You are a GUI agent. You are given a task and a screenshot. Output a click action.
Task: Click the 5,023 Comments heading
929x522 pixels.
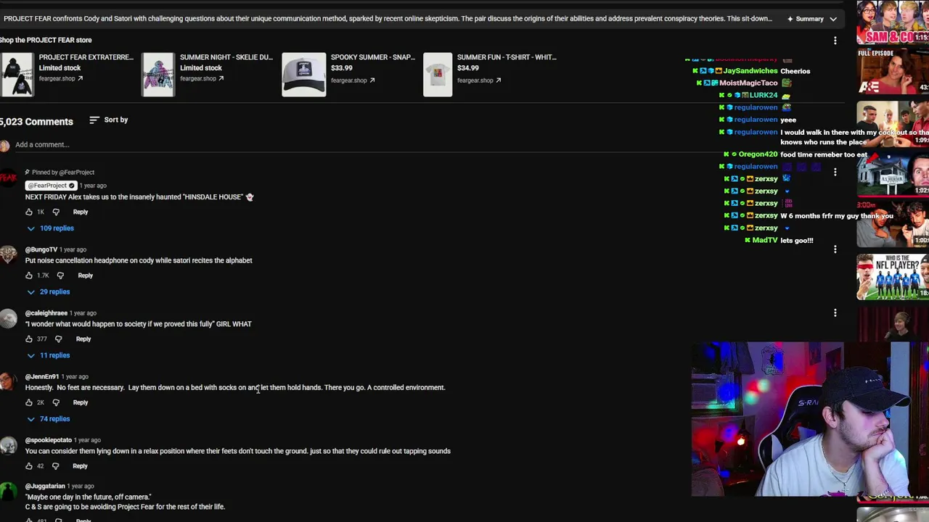[x=36, y=122]
